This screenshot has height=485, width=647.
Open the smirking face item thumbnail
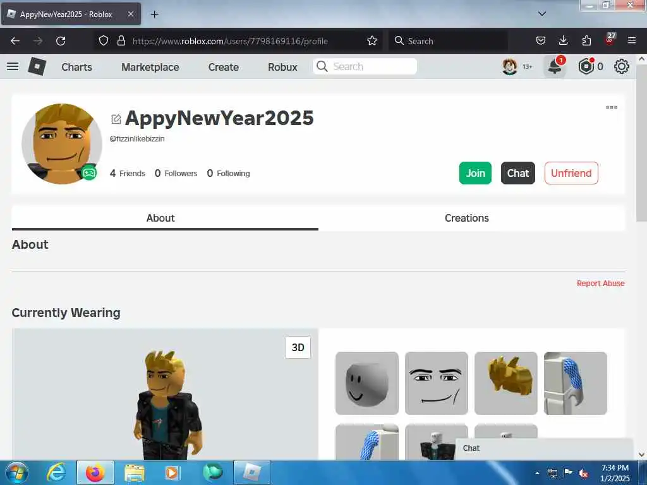[436, 383]
